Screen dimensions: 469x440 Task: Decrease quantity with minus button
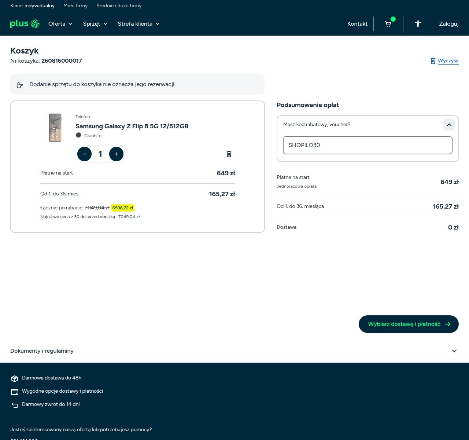click(85, 154)
